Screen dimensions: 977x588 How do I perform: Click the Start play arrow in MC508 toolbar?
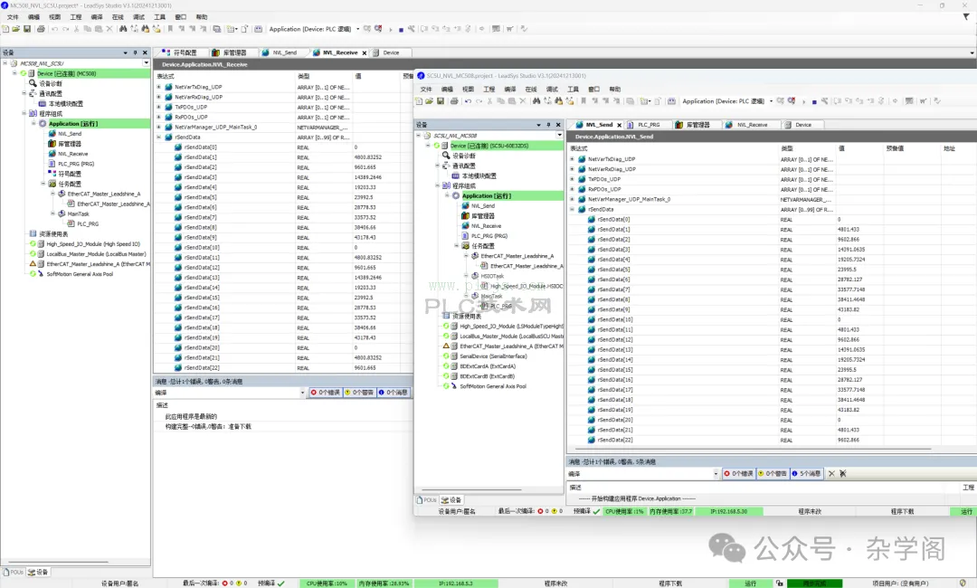(x=391, y=29)
